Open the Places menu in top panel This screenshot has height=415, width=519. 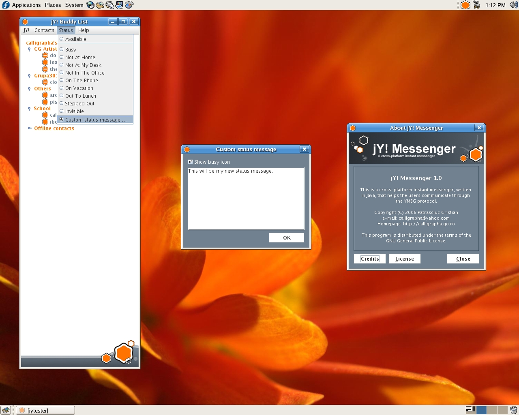(53, 5)
